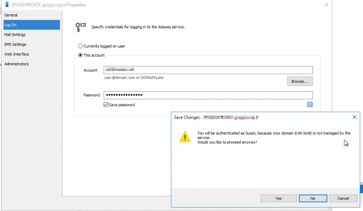Toggle the Save password checkbox
Screen dimensions: 363x211
[106, 105]
